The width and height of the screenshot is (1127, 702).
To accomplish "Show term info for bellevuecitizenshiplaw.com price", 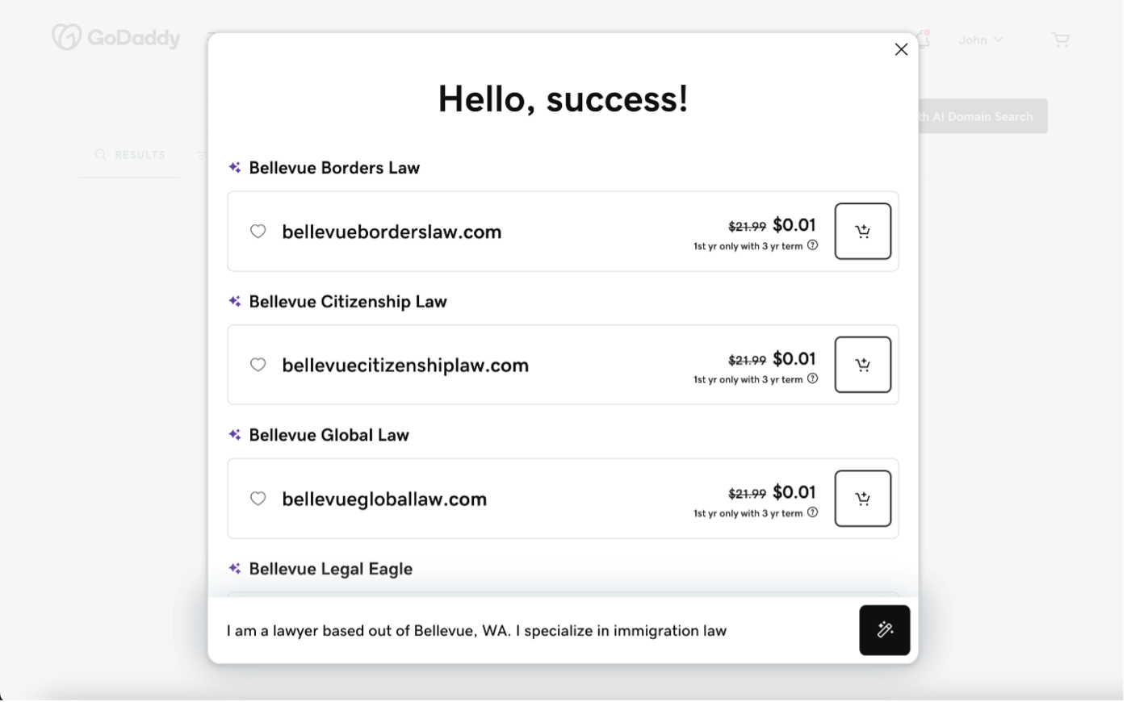I will (x=813, y=378).
